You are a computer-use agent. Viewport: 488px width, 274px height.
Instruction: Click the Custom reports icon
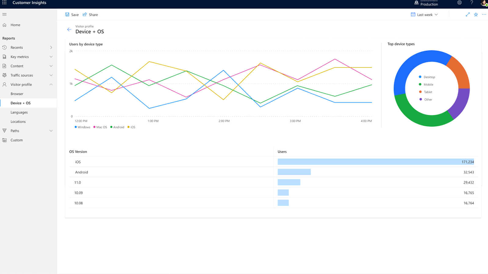pyautogui.click(x=5, y=140)
